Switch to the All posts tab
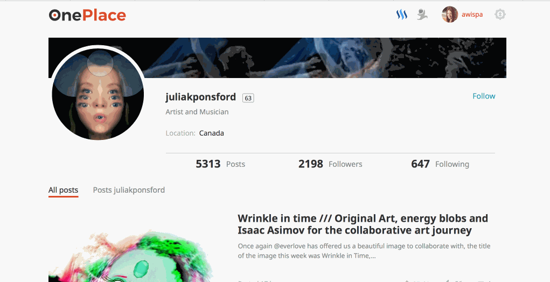Viewport: 550px width, 282px height. [x=63, y=190]
